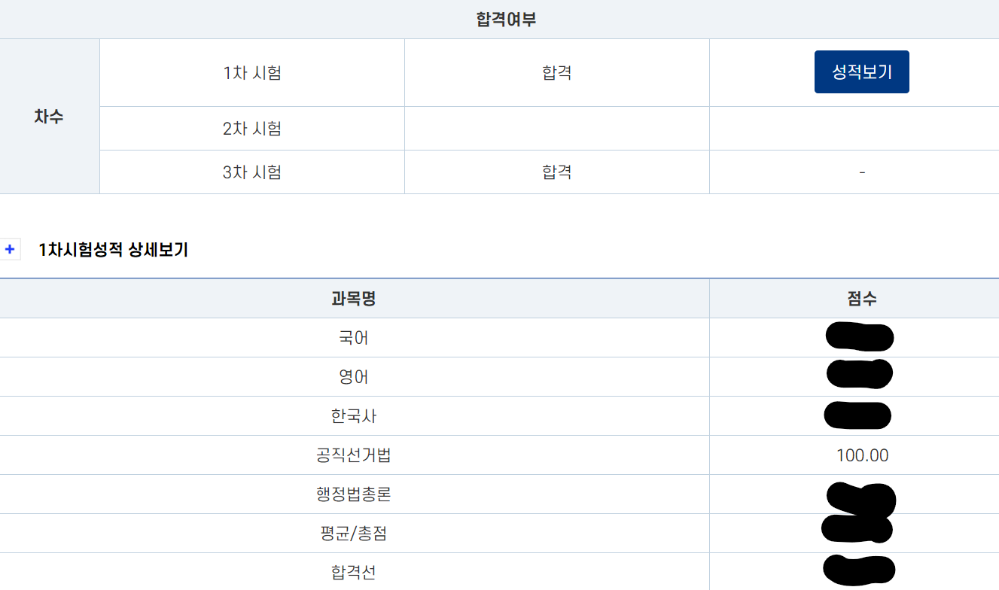The image size is (999, 590).
Task: Click 합격 result in 3차 시험 row
Action: (557, 172)
